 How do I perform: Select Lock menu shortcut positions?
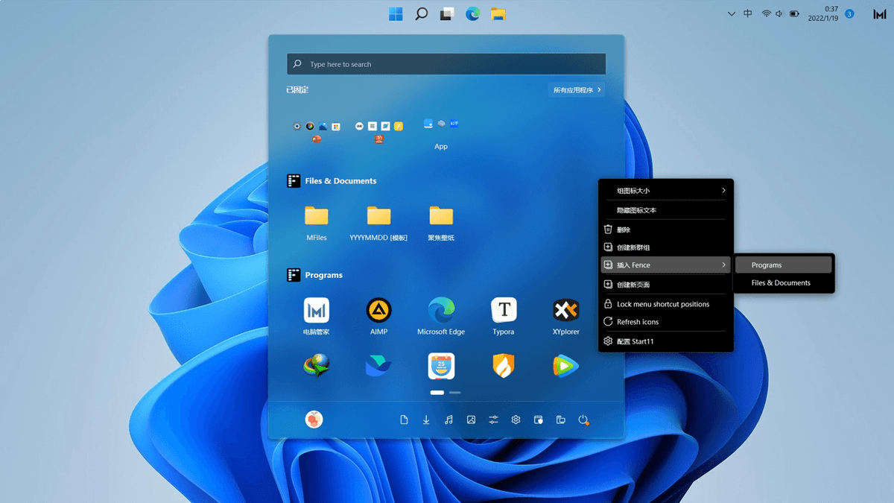point(665,304)
